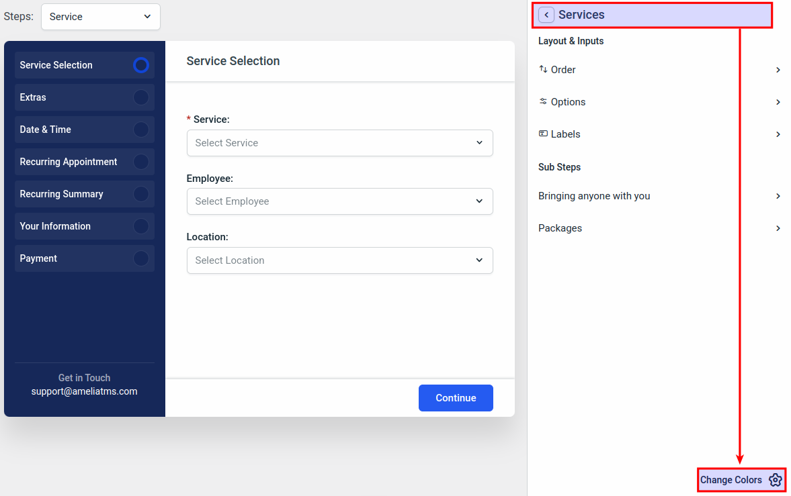Screen dimensions: 791x496
Task: Expand the Packages sub step chevron
Action: [778, 228]
